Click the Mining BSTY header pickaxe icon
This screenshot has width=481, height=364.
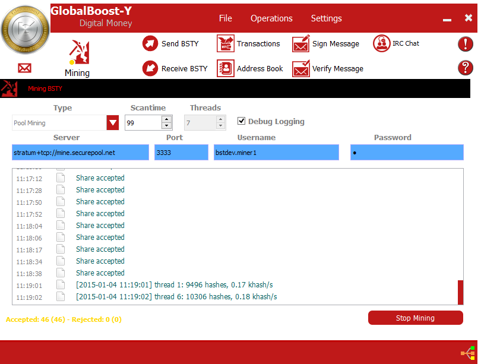[x=9, y=88]
